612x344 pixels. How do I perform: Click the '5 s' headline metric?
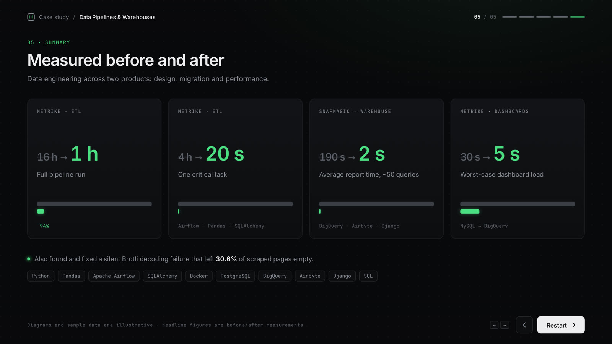[507, 154]
